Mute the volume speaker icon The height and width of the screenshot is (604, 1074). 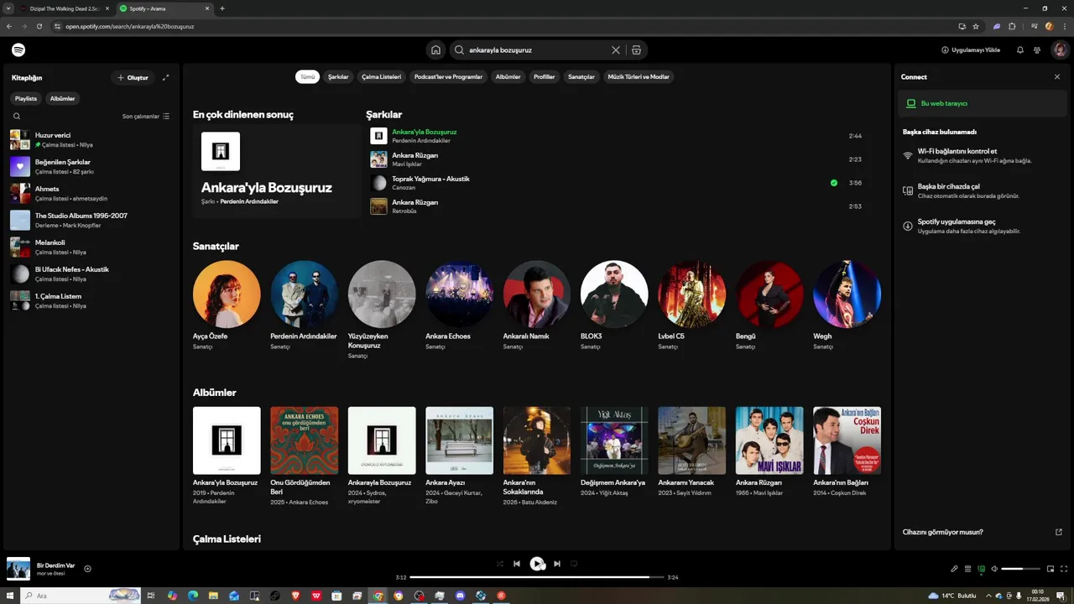point(994,569)
